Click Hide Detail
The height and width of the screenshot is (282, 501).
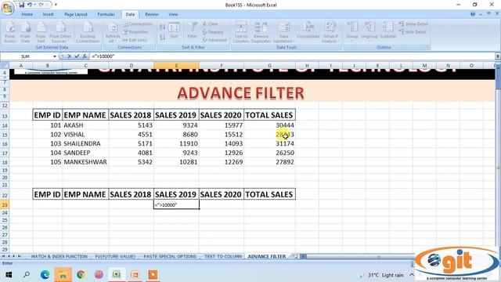[x=413, y=32]
